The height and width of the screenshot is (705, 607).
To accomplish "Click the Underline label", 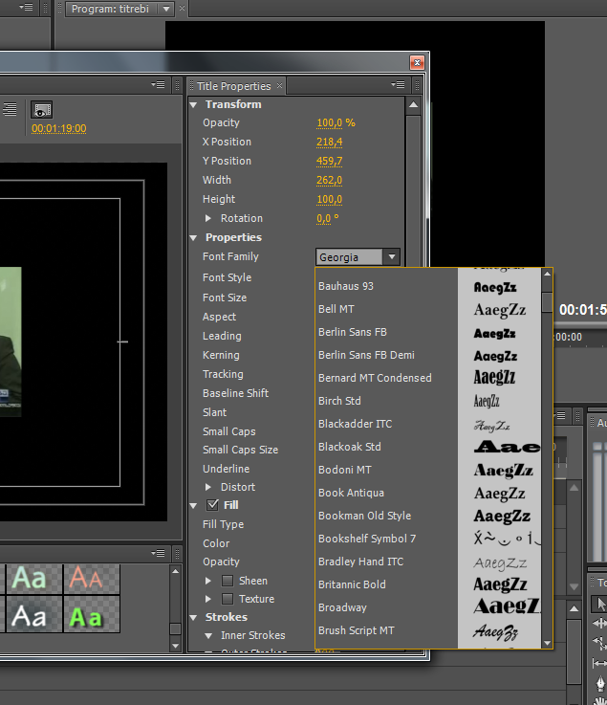I will [x=226, y=469].
